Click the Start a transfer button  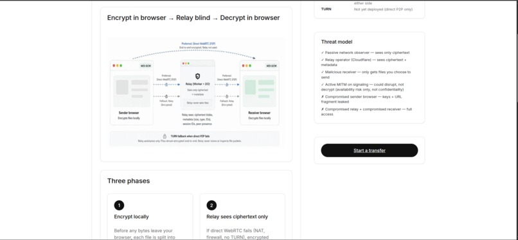pyautogui.click(x=370, y=150)
